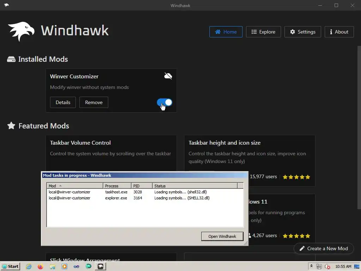Open the Windows Start button
The width and height of the screenshot is (361, 271).
10,266
